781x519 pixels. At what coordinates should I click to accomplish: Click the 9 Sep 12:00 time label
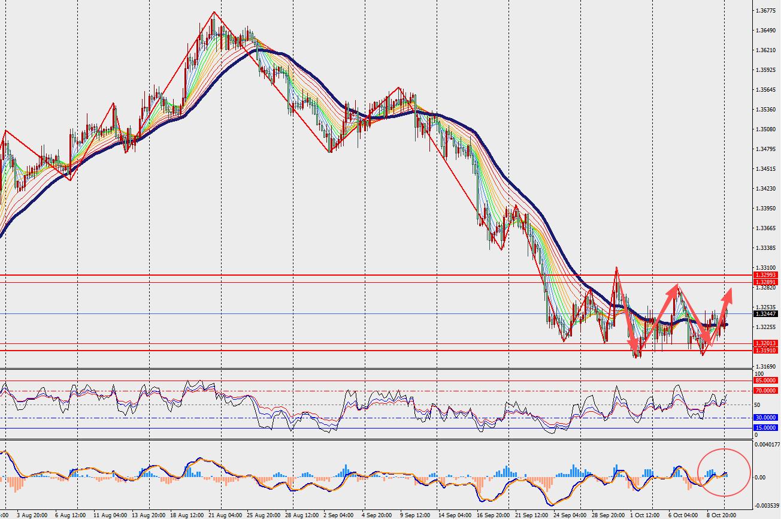(x=414, y=515)
